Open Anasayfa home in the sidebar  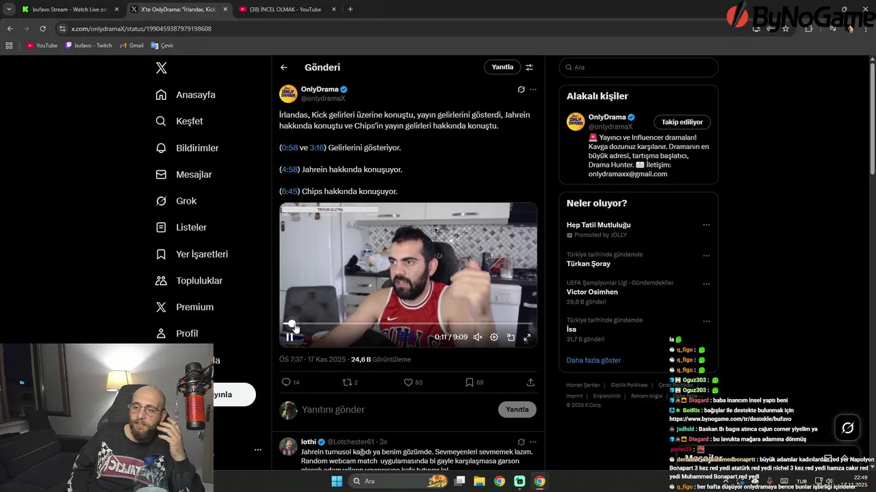(185, 94)
